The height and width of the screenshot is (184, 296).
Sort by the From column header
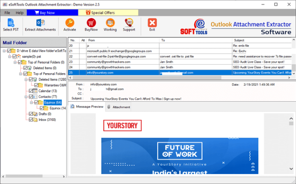tap(123, 40)
